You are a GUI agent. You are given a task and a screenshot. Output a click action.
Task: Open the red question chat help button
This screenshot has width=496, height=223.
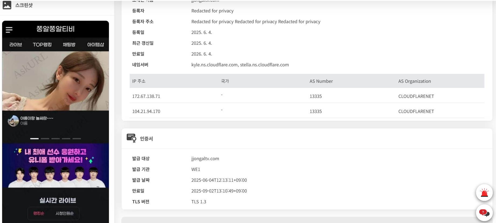click(x=484, y=213)
